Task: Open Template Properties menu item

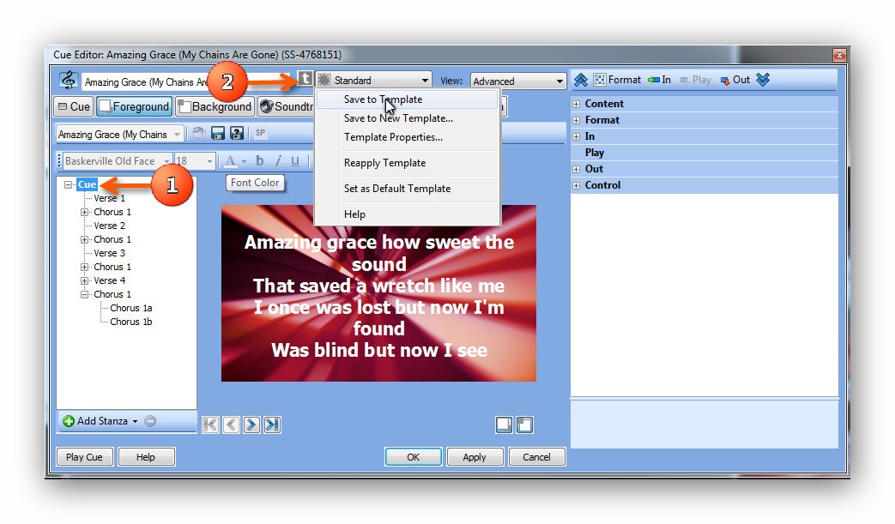Action: [407, 137]
